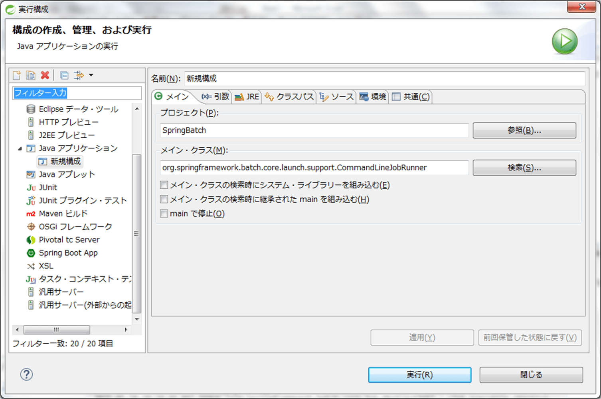Select the XSL icon
The height and width of the screenshot is (399, 601).
coord(31,266)
